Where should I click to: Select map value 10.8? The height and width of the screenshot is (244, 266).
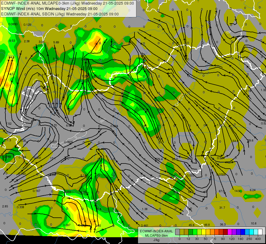254,223
